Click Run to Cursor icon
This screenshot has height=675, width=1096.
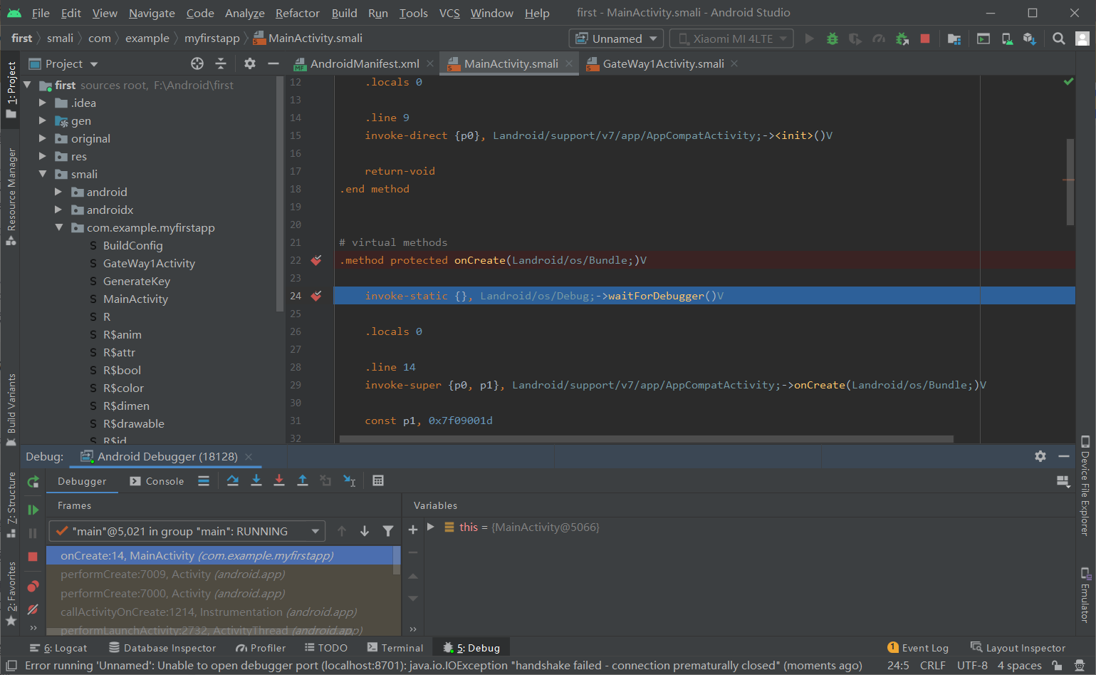(x=349, y=481)
